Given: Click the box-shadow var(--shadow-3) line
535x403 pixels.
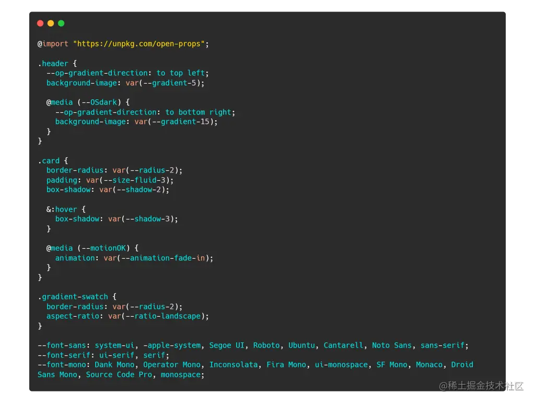Looking at the screenshot, I should [x=117, y=219].
